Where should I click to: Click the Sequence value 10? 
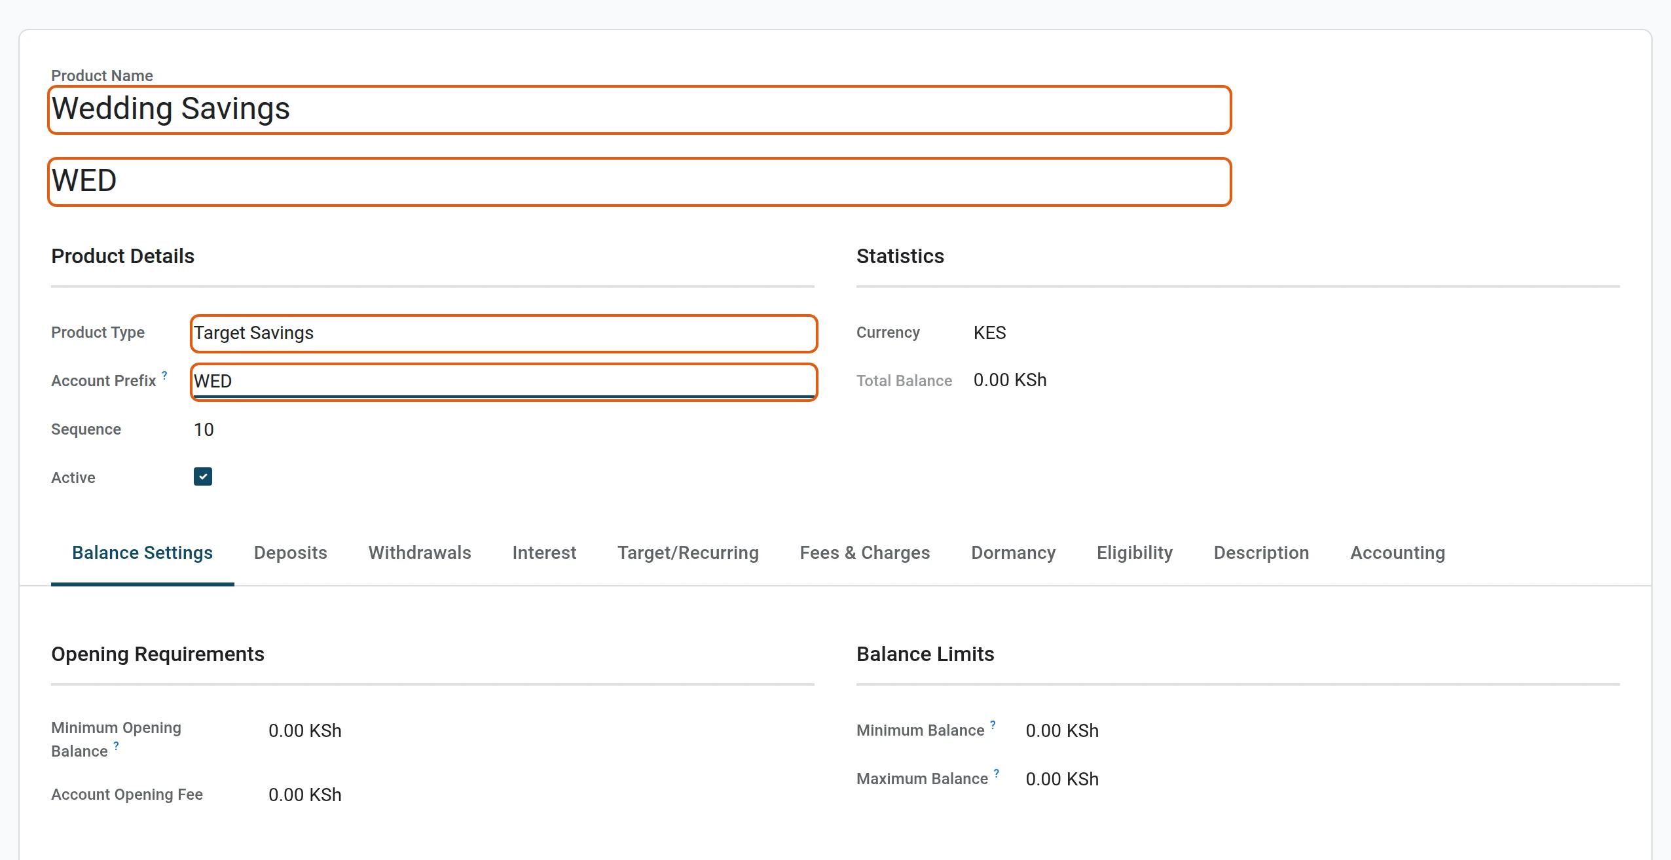coord(204,429)
